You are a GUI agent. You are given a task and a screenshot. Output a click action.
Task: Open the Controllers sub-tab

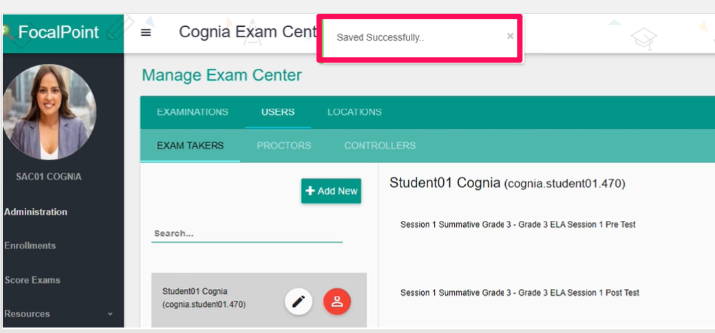pos(380,146)
